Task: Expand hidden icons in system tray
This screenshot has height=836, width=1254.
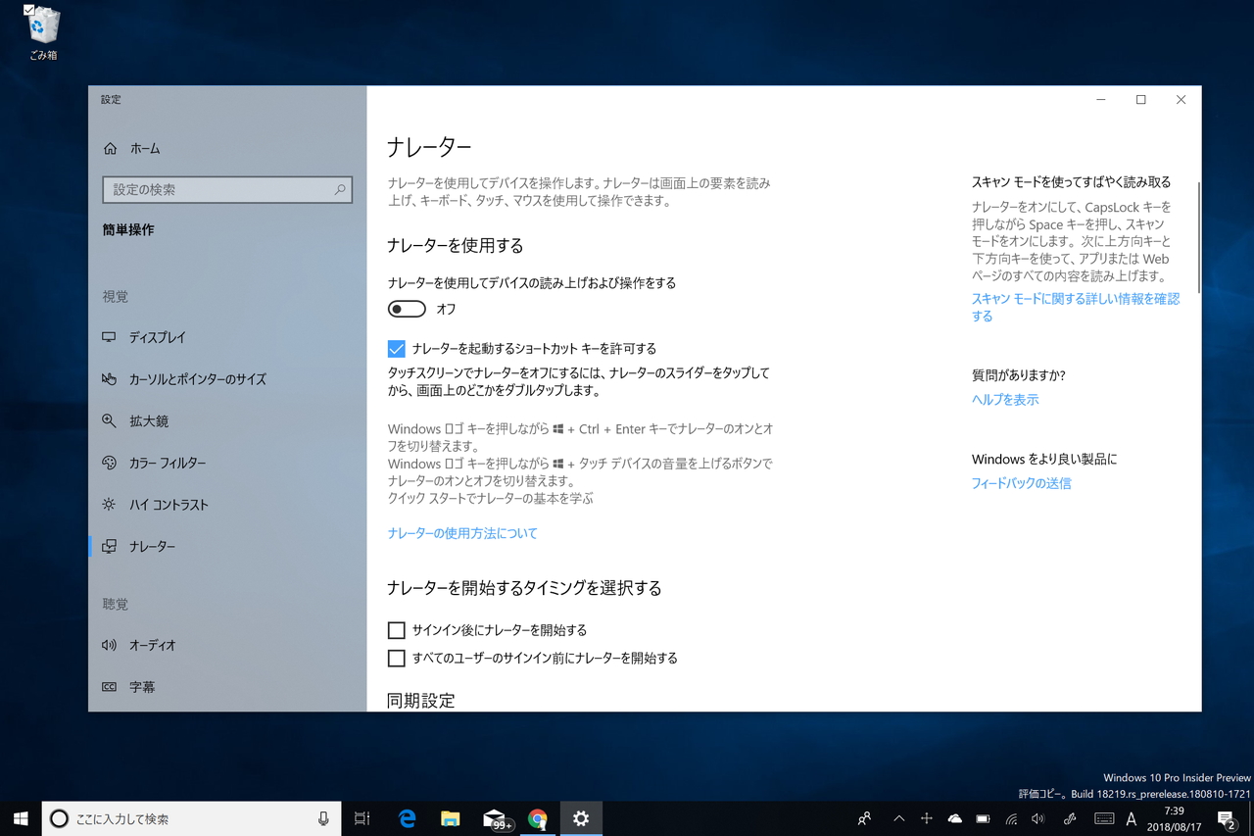Action: (898, 818)
